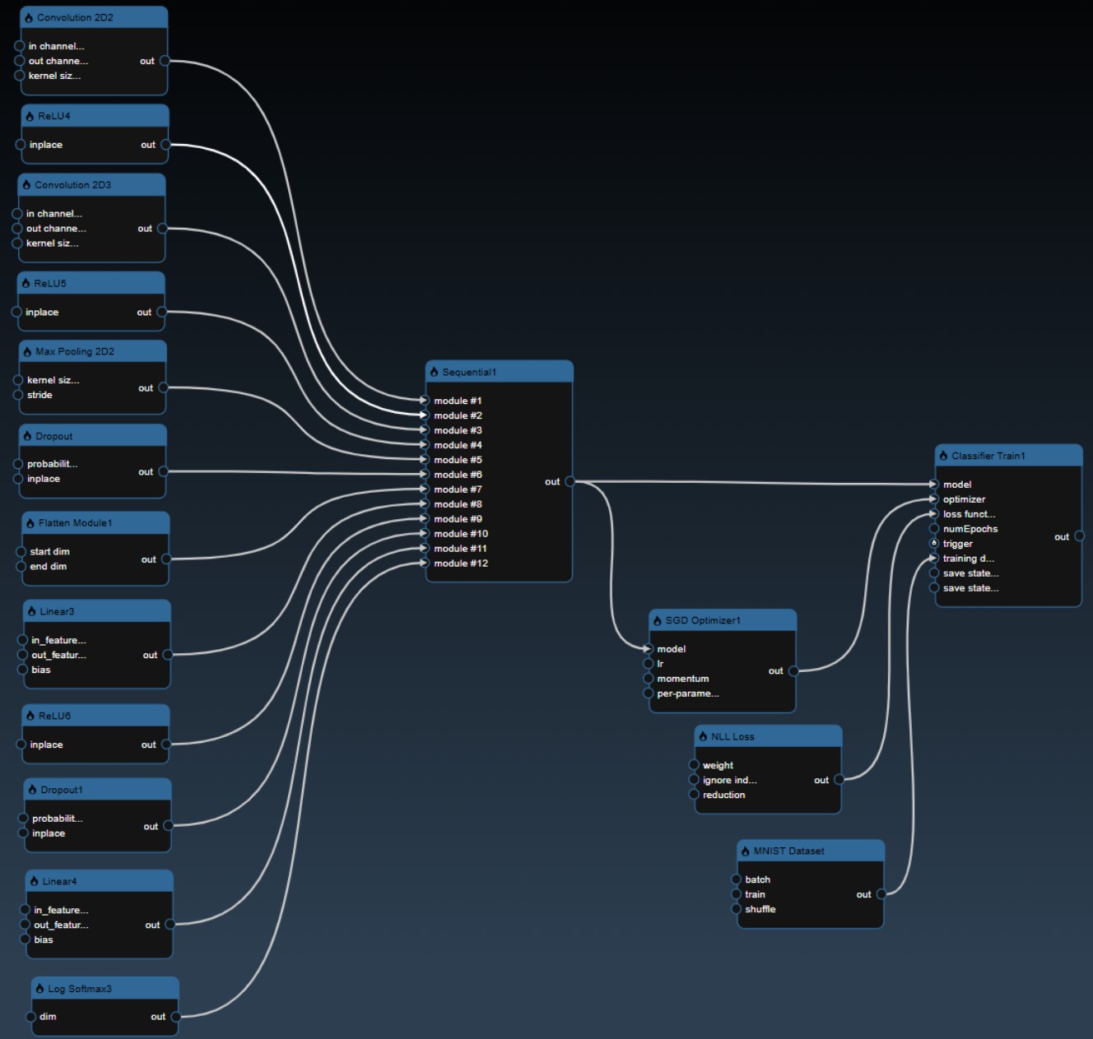Click the flame icon on NLL Loss node

tap(703, 737)
